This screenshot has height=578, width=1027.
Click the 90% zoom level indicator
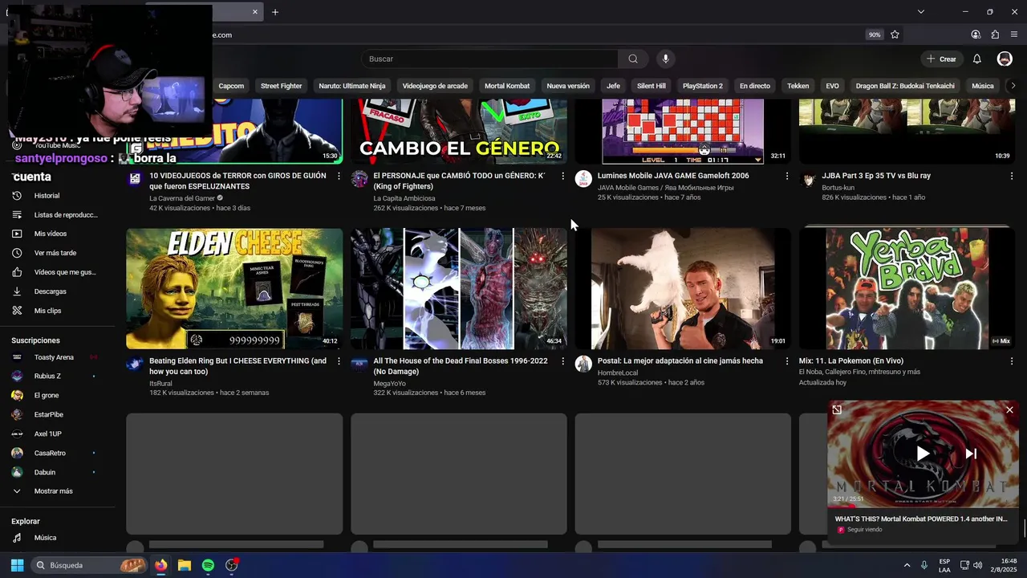(874, 35)
